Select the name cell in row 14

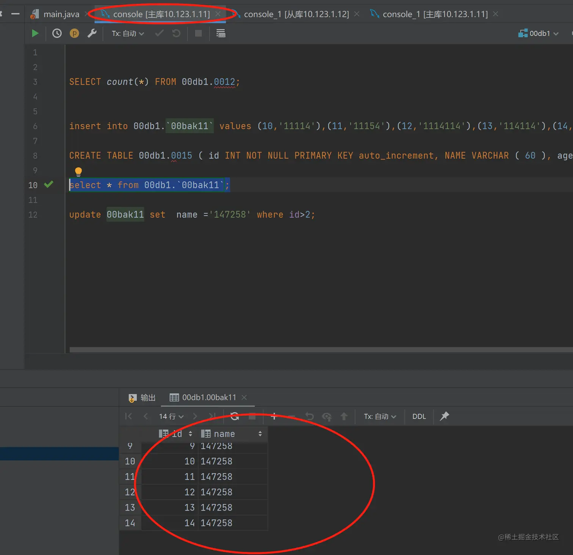click(x=233, y=523)
